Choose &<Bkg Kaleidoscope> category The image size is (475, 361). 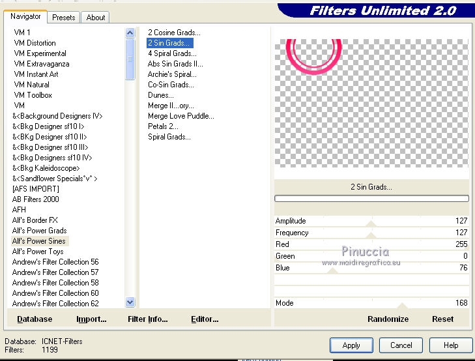pos(46,168)
